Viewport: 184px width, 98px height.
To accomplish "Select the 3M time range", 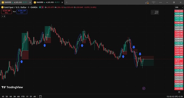I will tap(15, 97).
